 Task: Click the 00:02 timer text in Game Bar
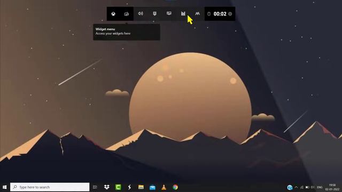(x=220, y=14)
